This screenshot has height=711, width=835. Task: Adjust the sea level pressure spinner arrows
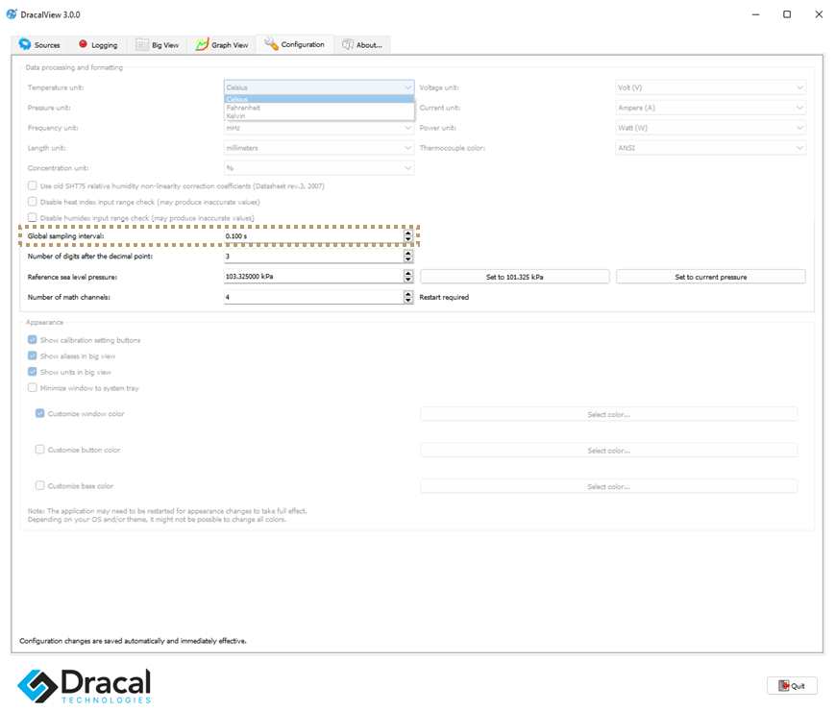click(x=408, y=277)
